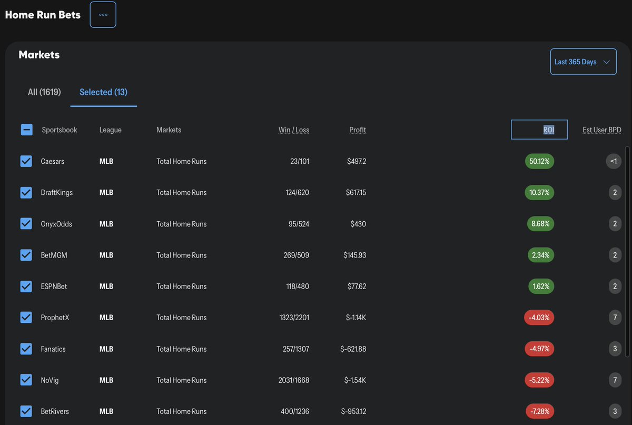Screen dimensions: 632x425
Task: Click the -5.22% ROI badge
Action: click(539, 380)
